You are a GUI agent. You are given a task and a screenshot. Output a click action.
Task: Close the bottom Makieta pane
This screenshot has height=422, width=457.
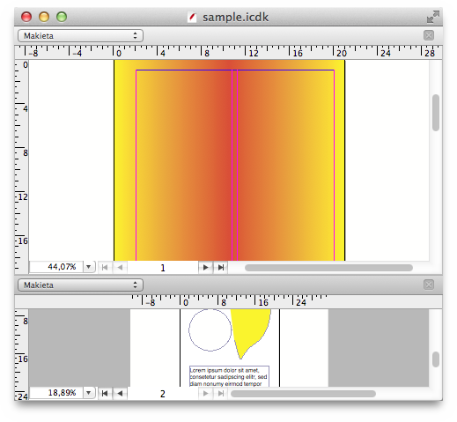pos(429,285)
